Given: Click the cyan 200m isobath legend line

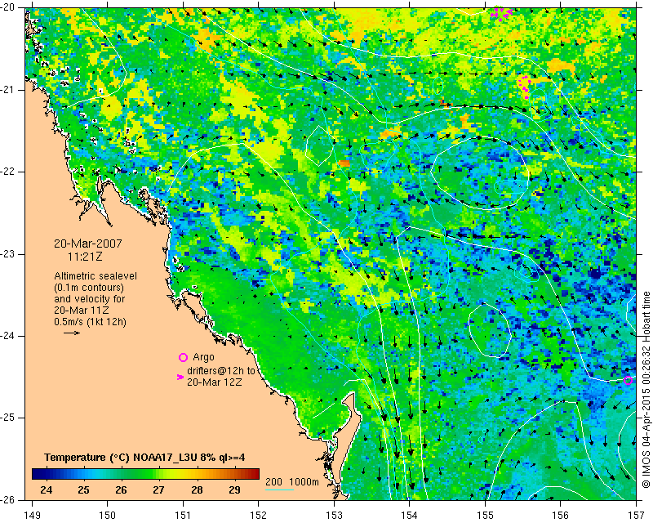Looking at the screenshot, I should 279,489.
